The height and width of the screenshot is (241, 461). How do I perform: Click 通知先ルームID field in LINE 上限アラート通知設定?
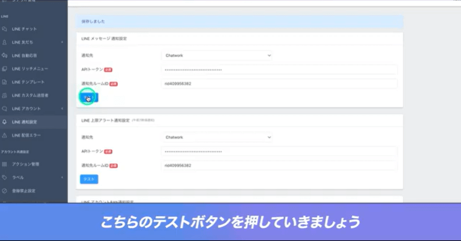coord(279,165)
